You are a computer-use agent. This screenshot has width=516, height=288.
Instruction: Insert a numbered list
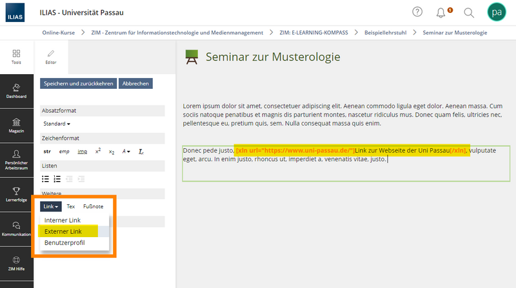[57, 179]
